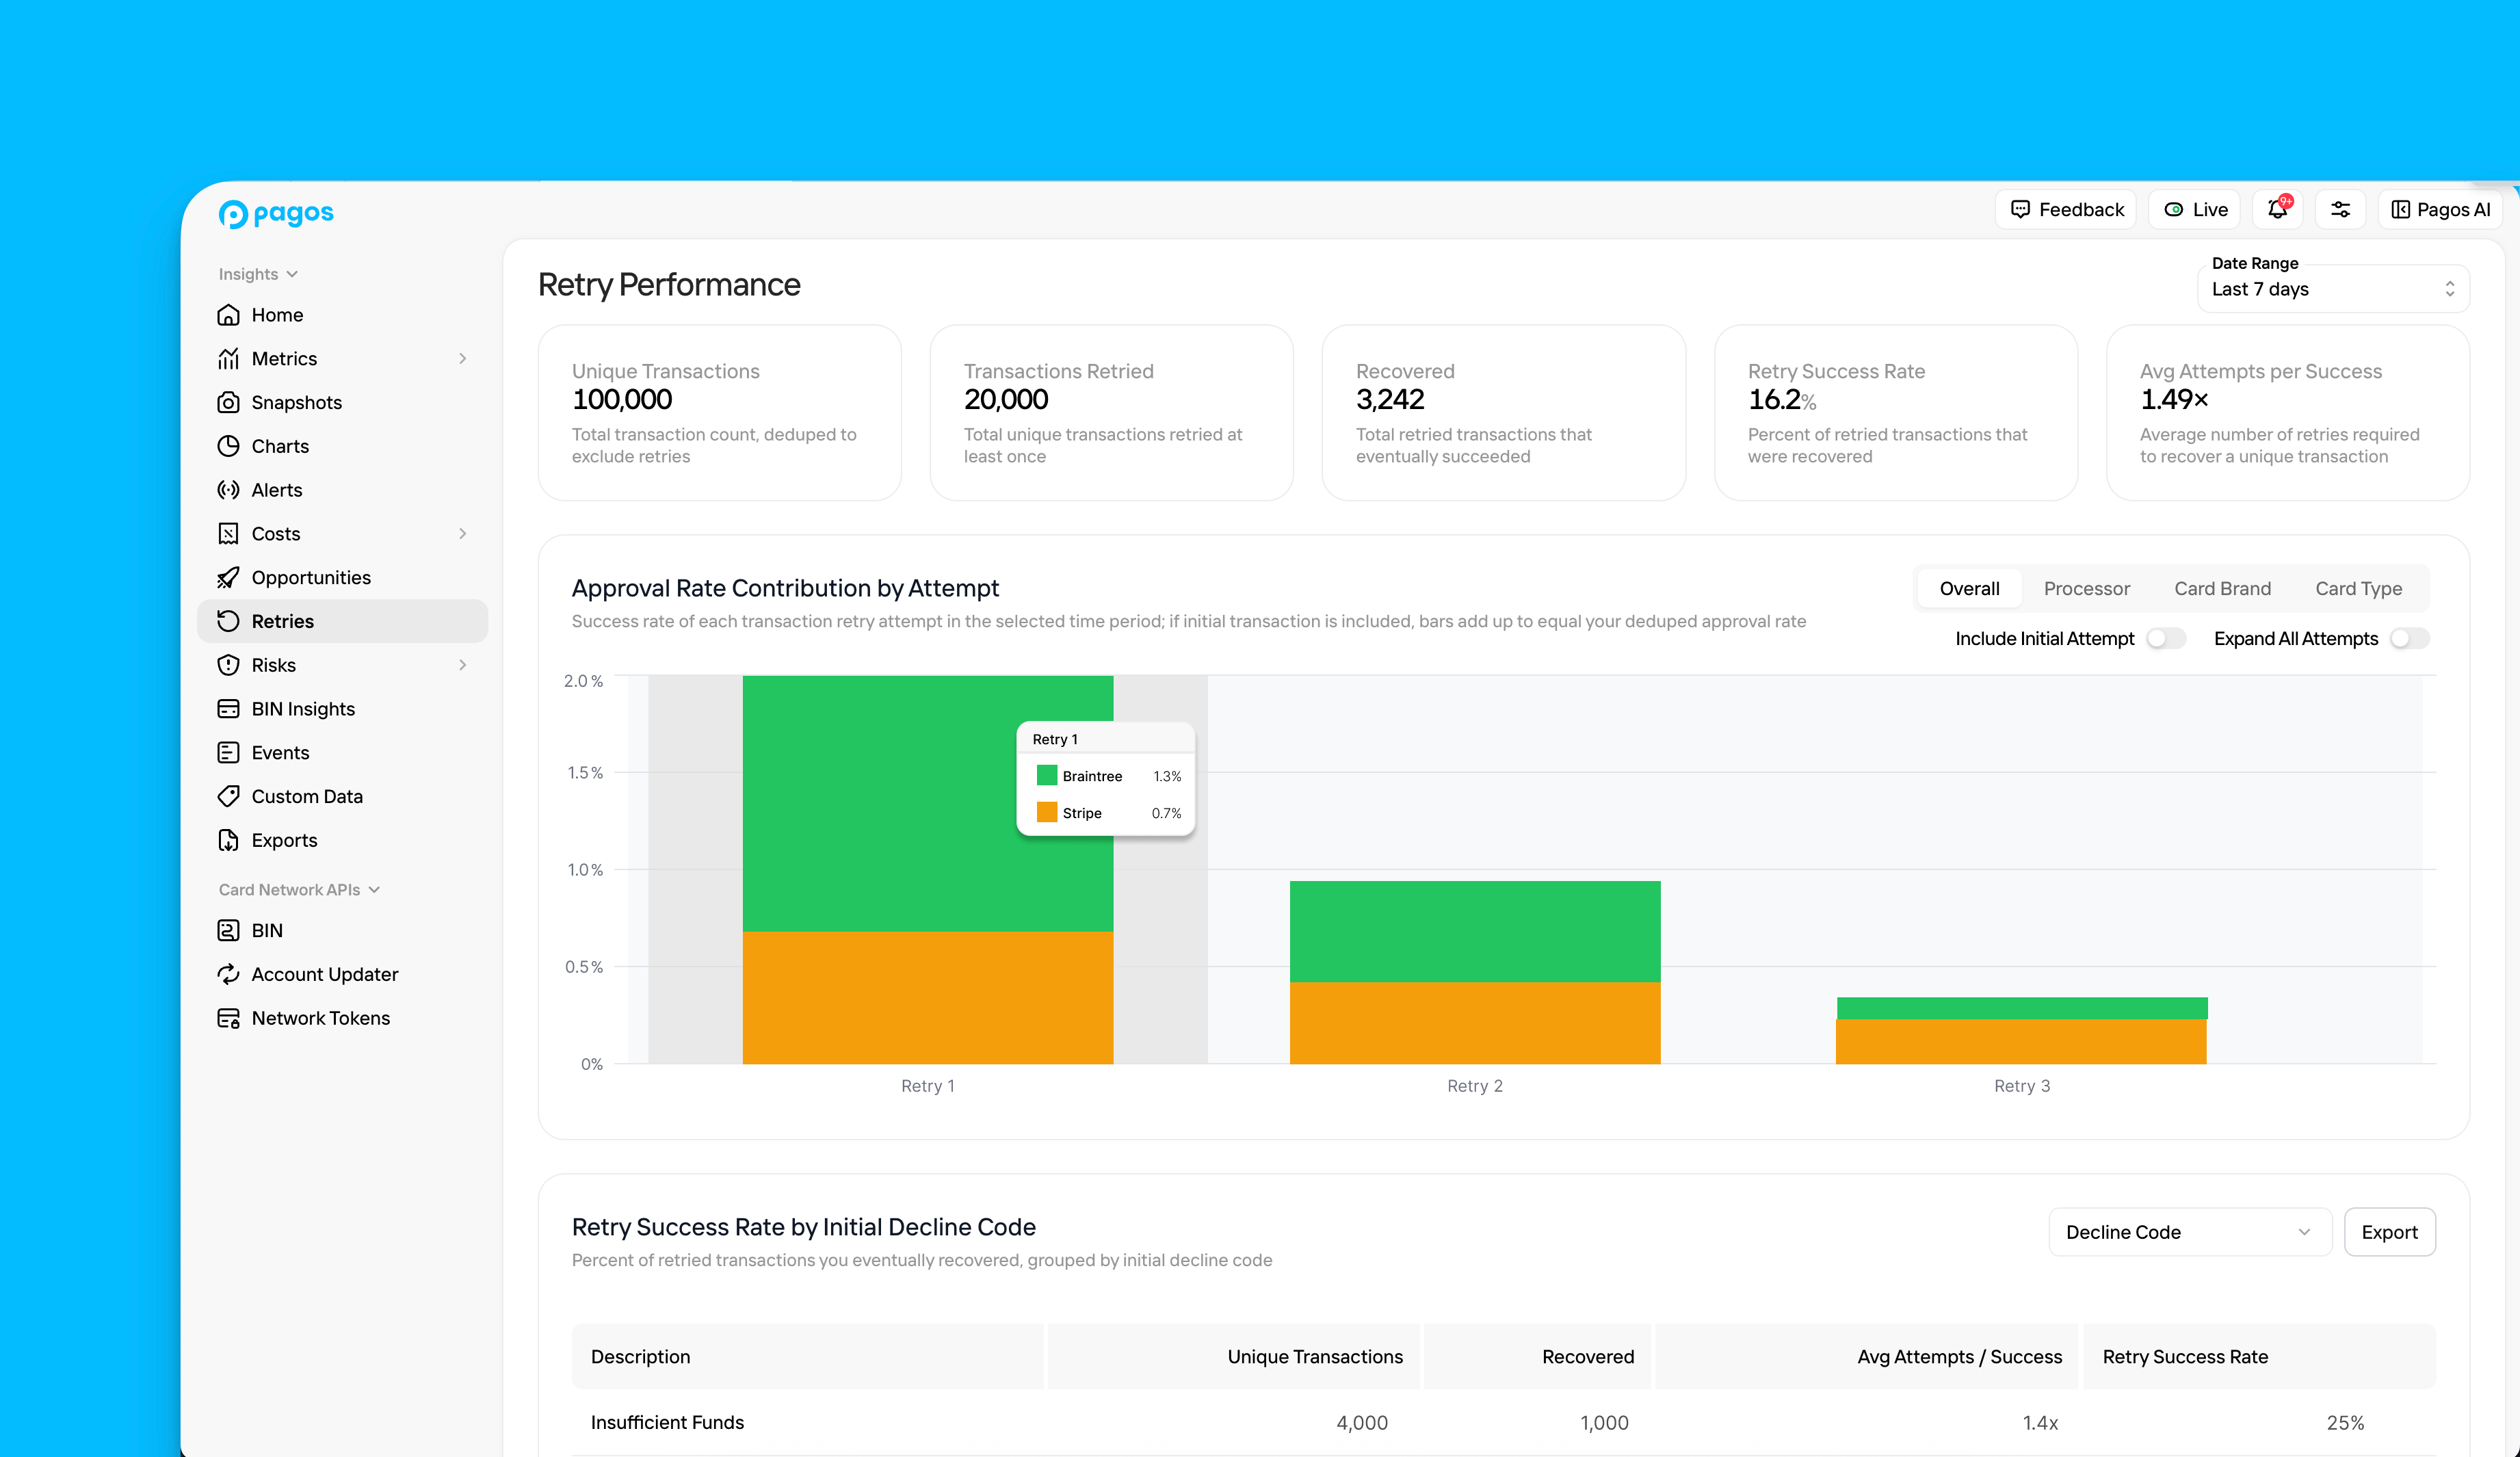The image size is (2520, 1457).
Task: Click the orange Retry 3 bar segment
Action: coord(2021,1041)
